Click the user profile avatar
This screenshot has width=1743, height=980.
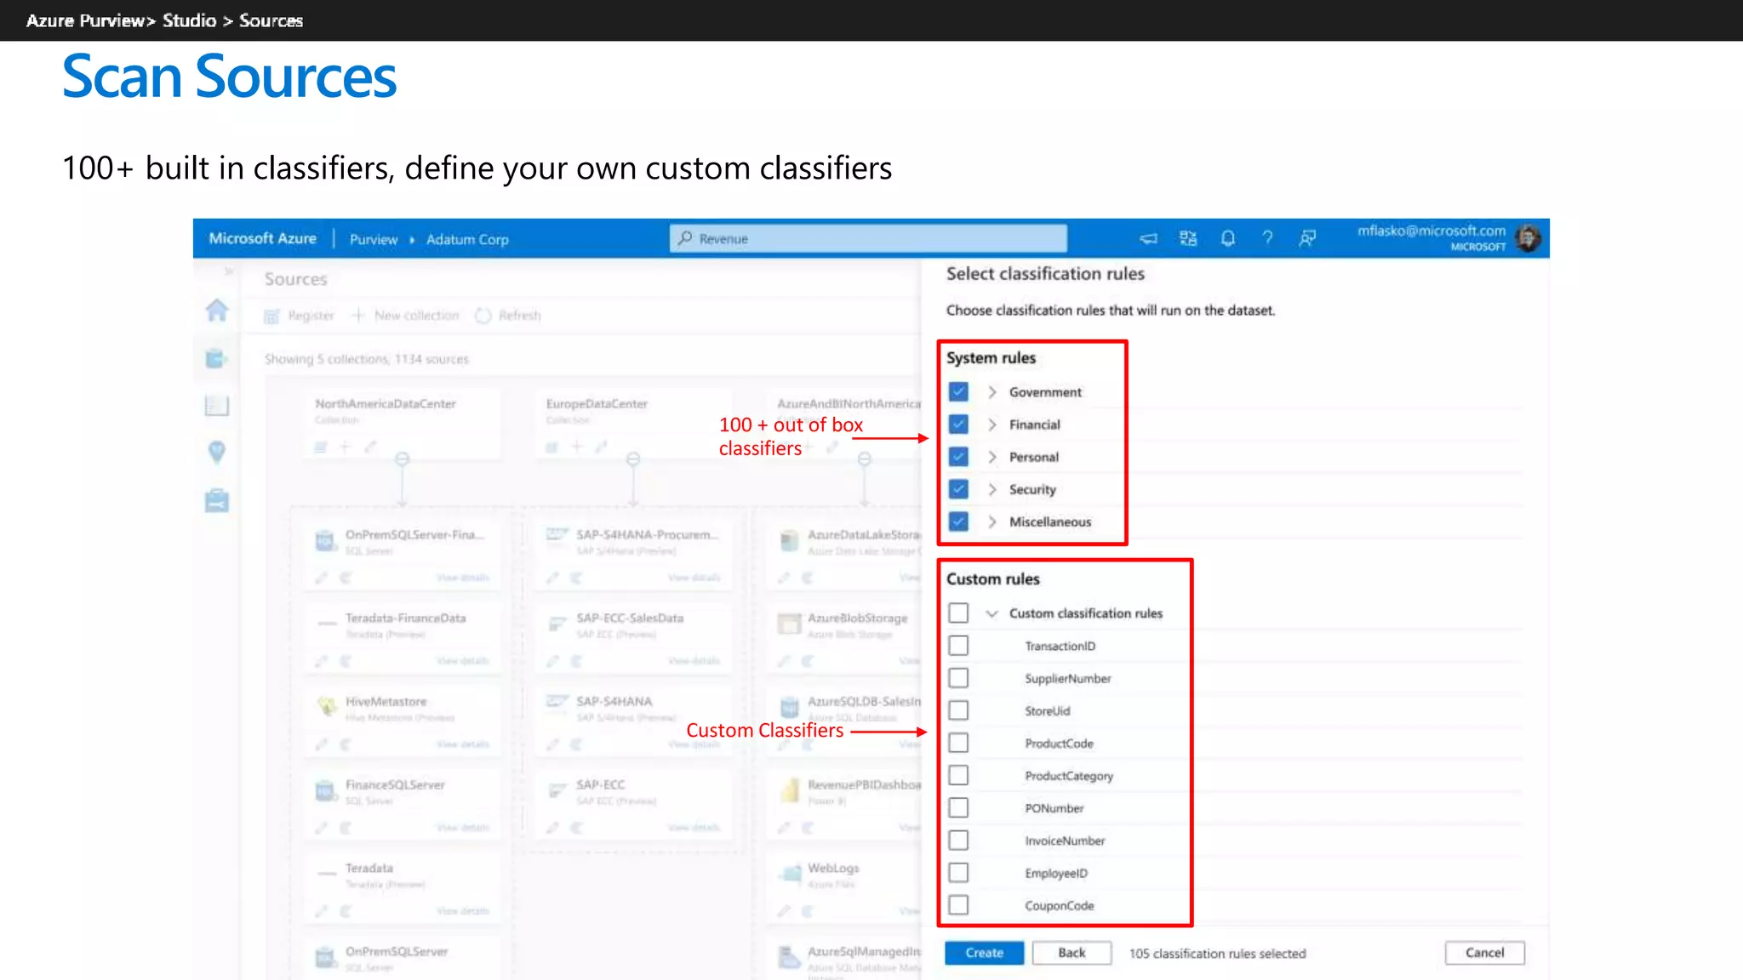(1528, 238)
